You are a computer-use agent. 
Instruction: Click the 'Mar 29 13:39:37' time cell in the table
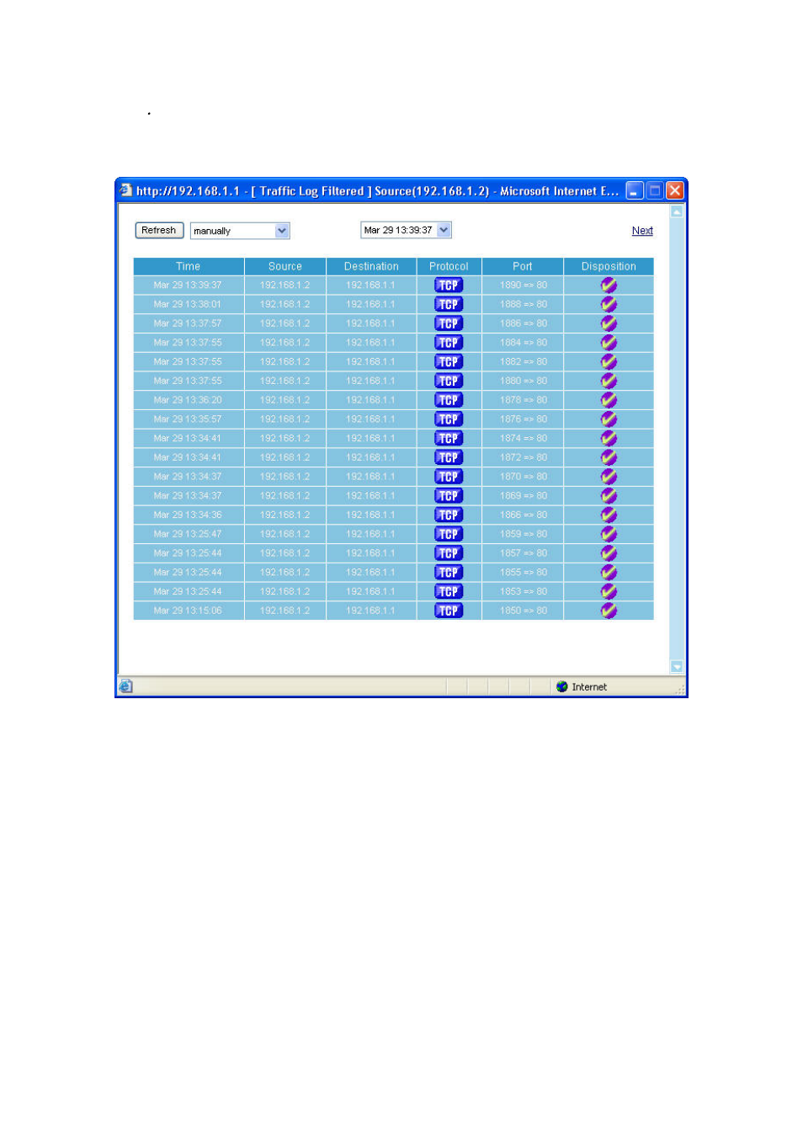point(188,286)
